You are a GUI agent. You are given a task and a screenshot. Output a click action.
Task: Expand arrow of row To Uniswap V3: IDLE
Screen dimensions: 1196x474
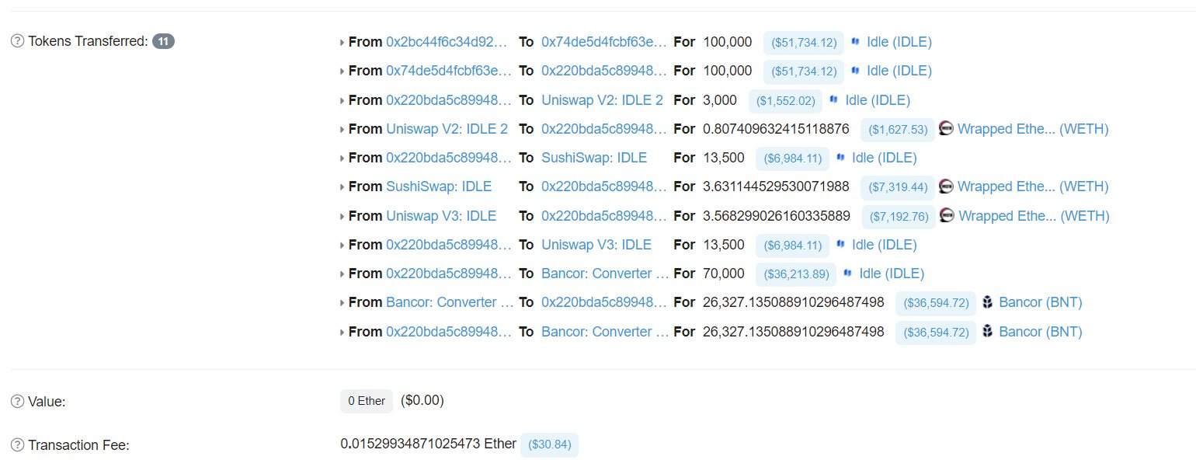pos(342,246)
